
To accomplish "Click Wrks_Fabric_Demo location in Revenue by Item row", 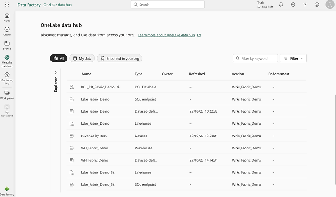I will (246, 136).
